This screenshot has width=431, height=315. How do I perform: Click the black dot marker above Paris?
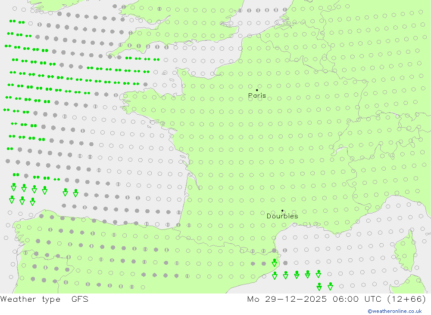[x=257, y=90]
